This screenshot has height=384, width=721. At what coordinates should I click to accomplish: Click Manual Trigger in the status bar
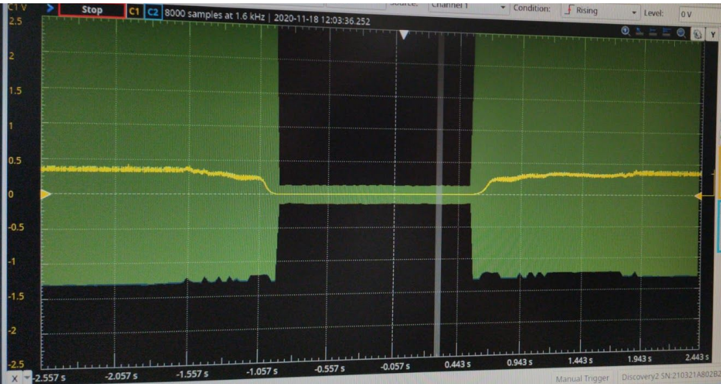click(582, 378)
